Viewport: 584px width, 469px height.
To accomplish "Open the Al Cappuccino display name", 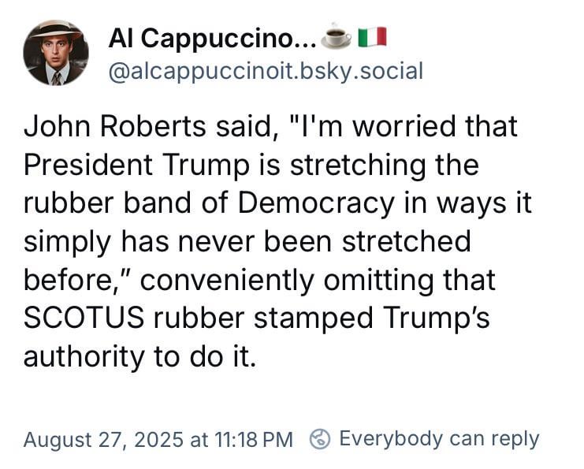I will (x=211, y=36).
